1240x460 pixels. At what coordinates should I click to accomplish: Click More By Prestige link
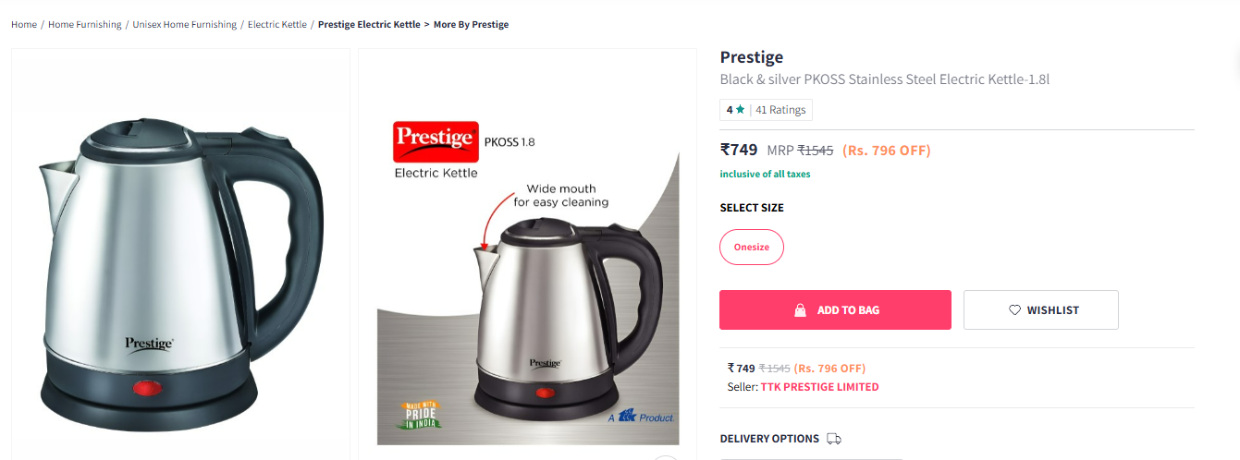pyautogui.click(x=471, y=24)
